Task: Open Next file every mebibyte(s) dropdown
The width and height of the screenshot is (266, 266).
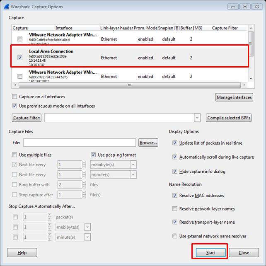Action: point(133,164)
